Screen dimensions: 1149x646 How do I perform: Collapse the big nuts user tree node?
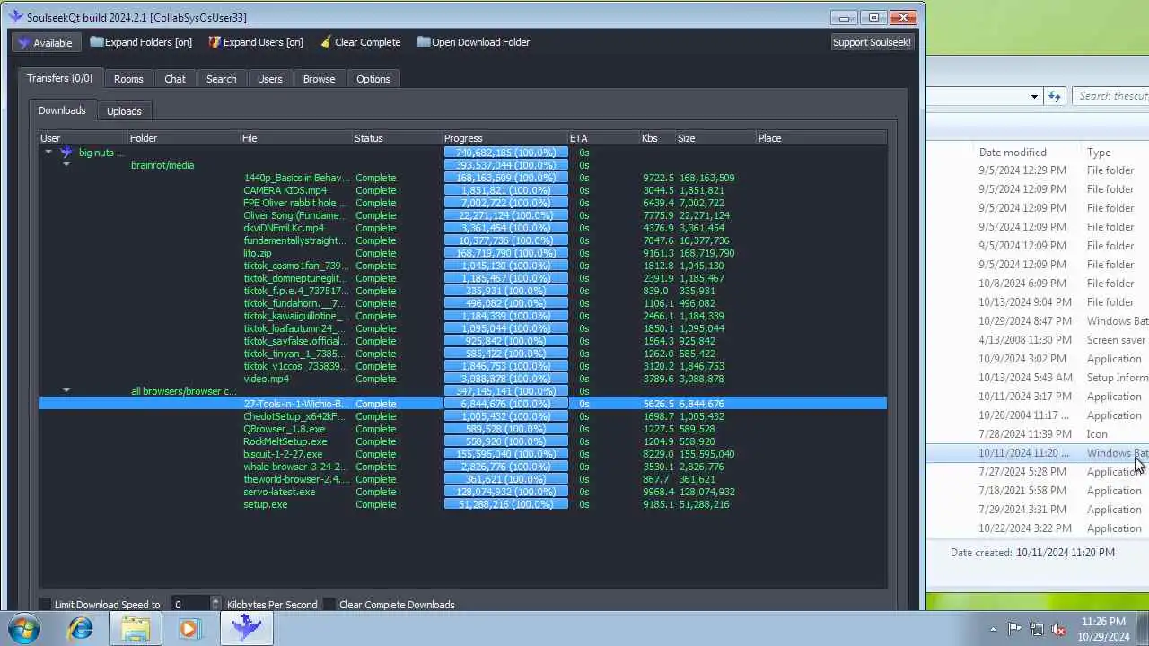click(x=48, y=153)
